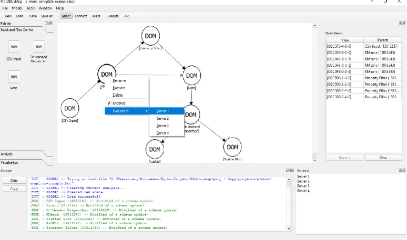Click the RadViz node at bottom
The width and height of the screenshot is (407, 240).
tap(155, 149)
